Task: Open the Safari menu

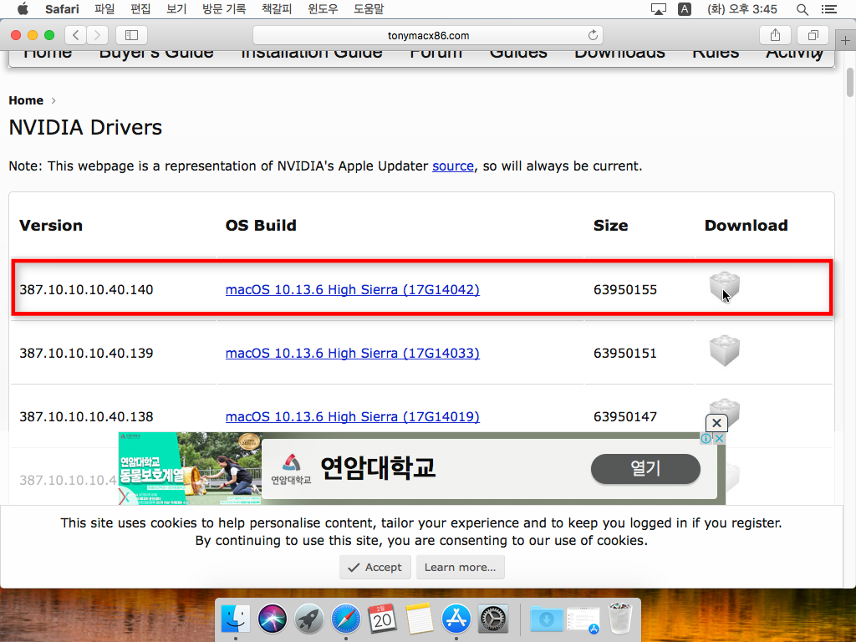Action: tap(62, 9)
